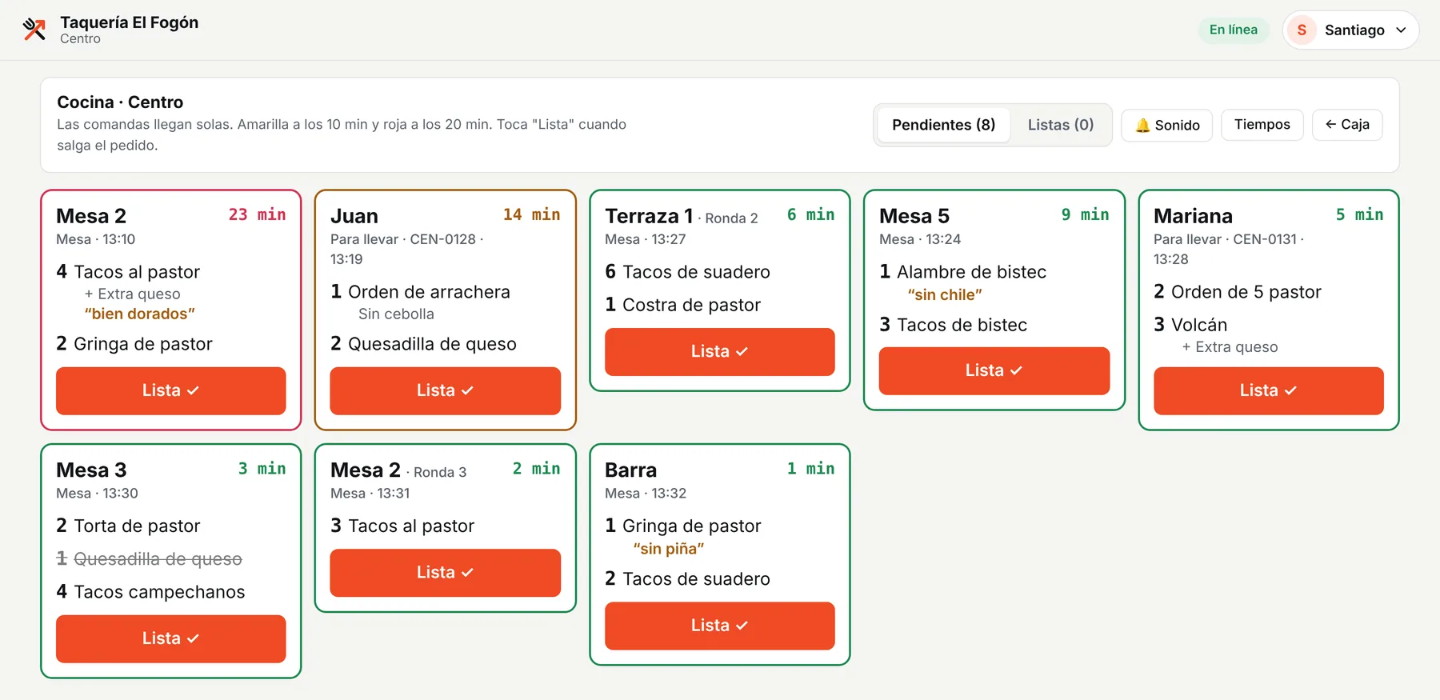Mark Mesa 2 Ronda 3 as Lista
The height and width of the screenshot is (700, 1440).
pos(445,573)
